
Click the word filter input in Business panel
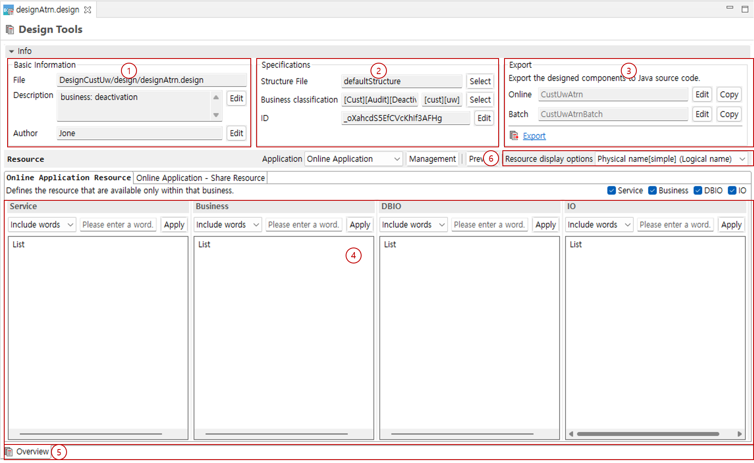(303, 224)
